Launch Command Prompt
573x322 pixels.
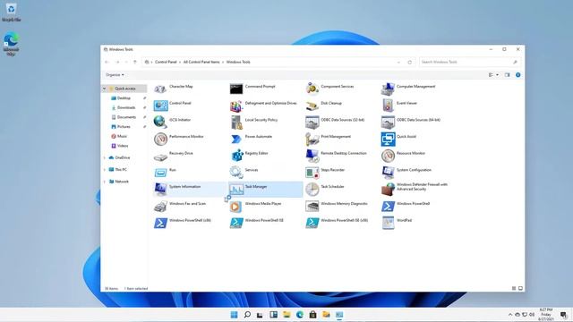coord(252,88)
